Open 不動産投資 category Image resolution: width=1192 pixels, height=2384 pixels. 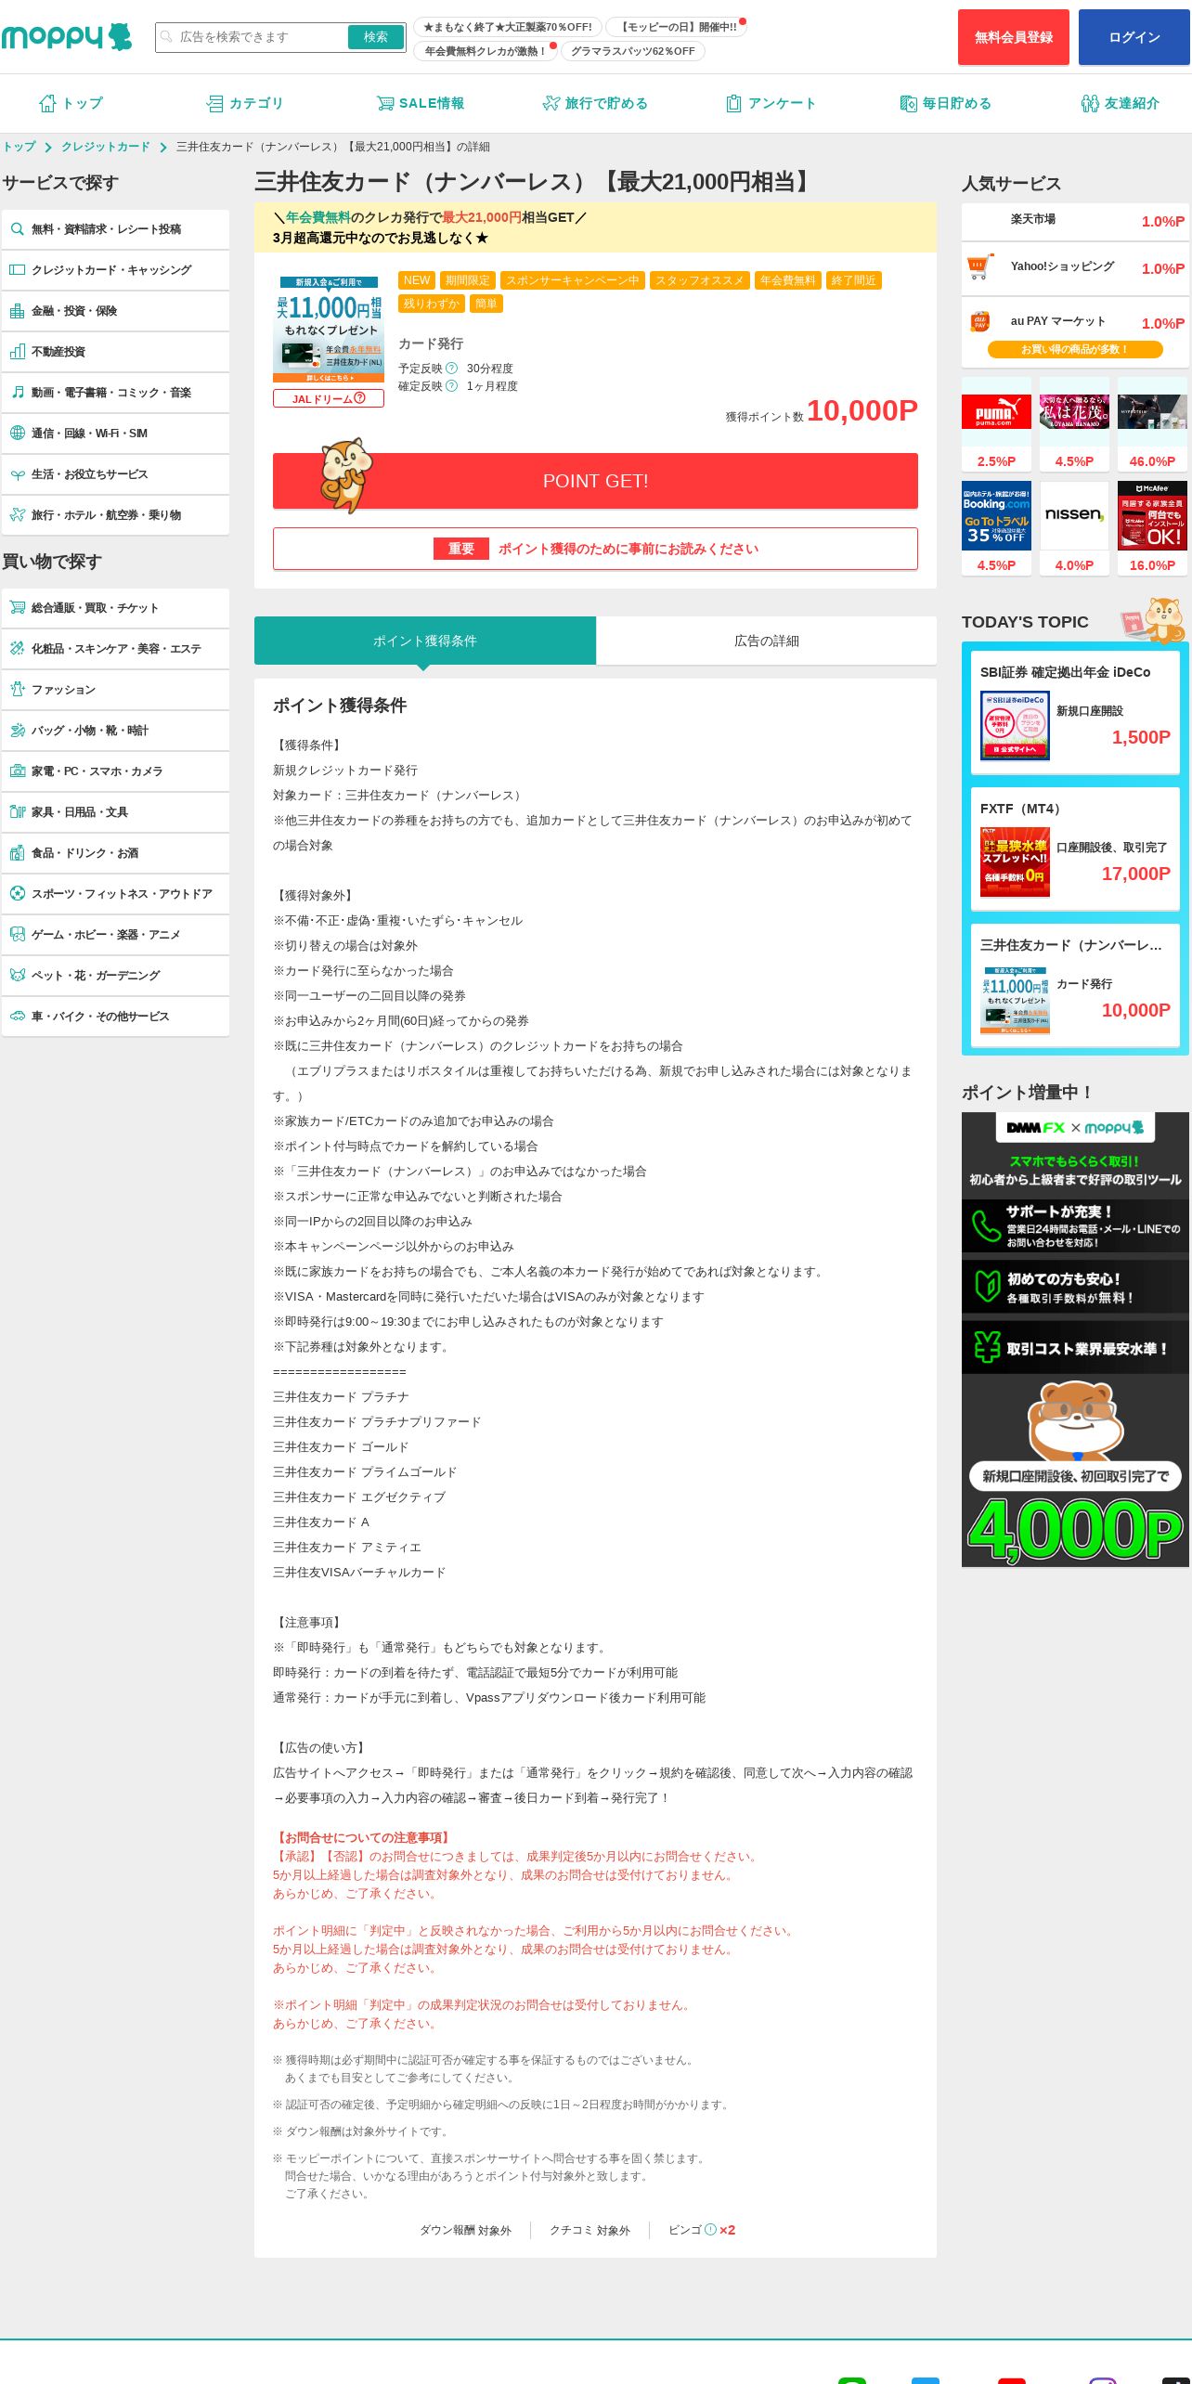(115, 352)
